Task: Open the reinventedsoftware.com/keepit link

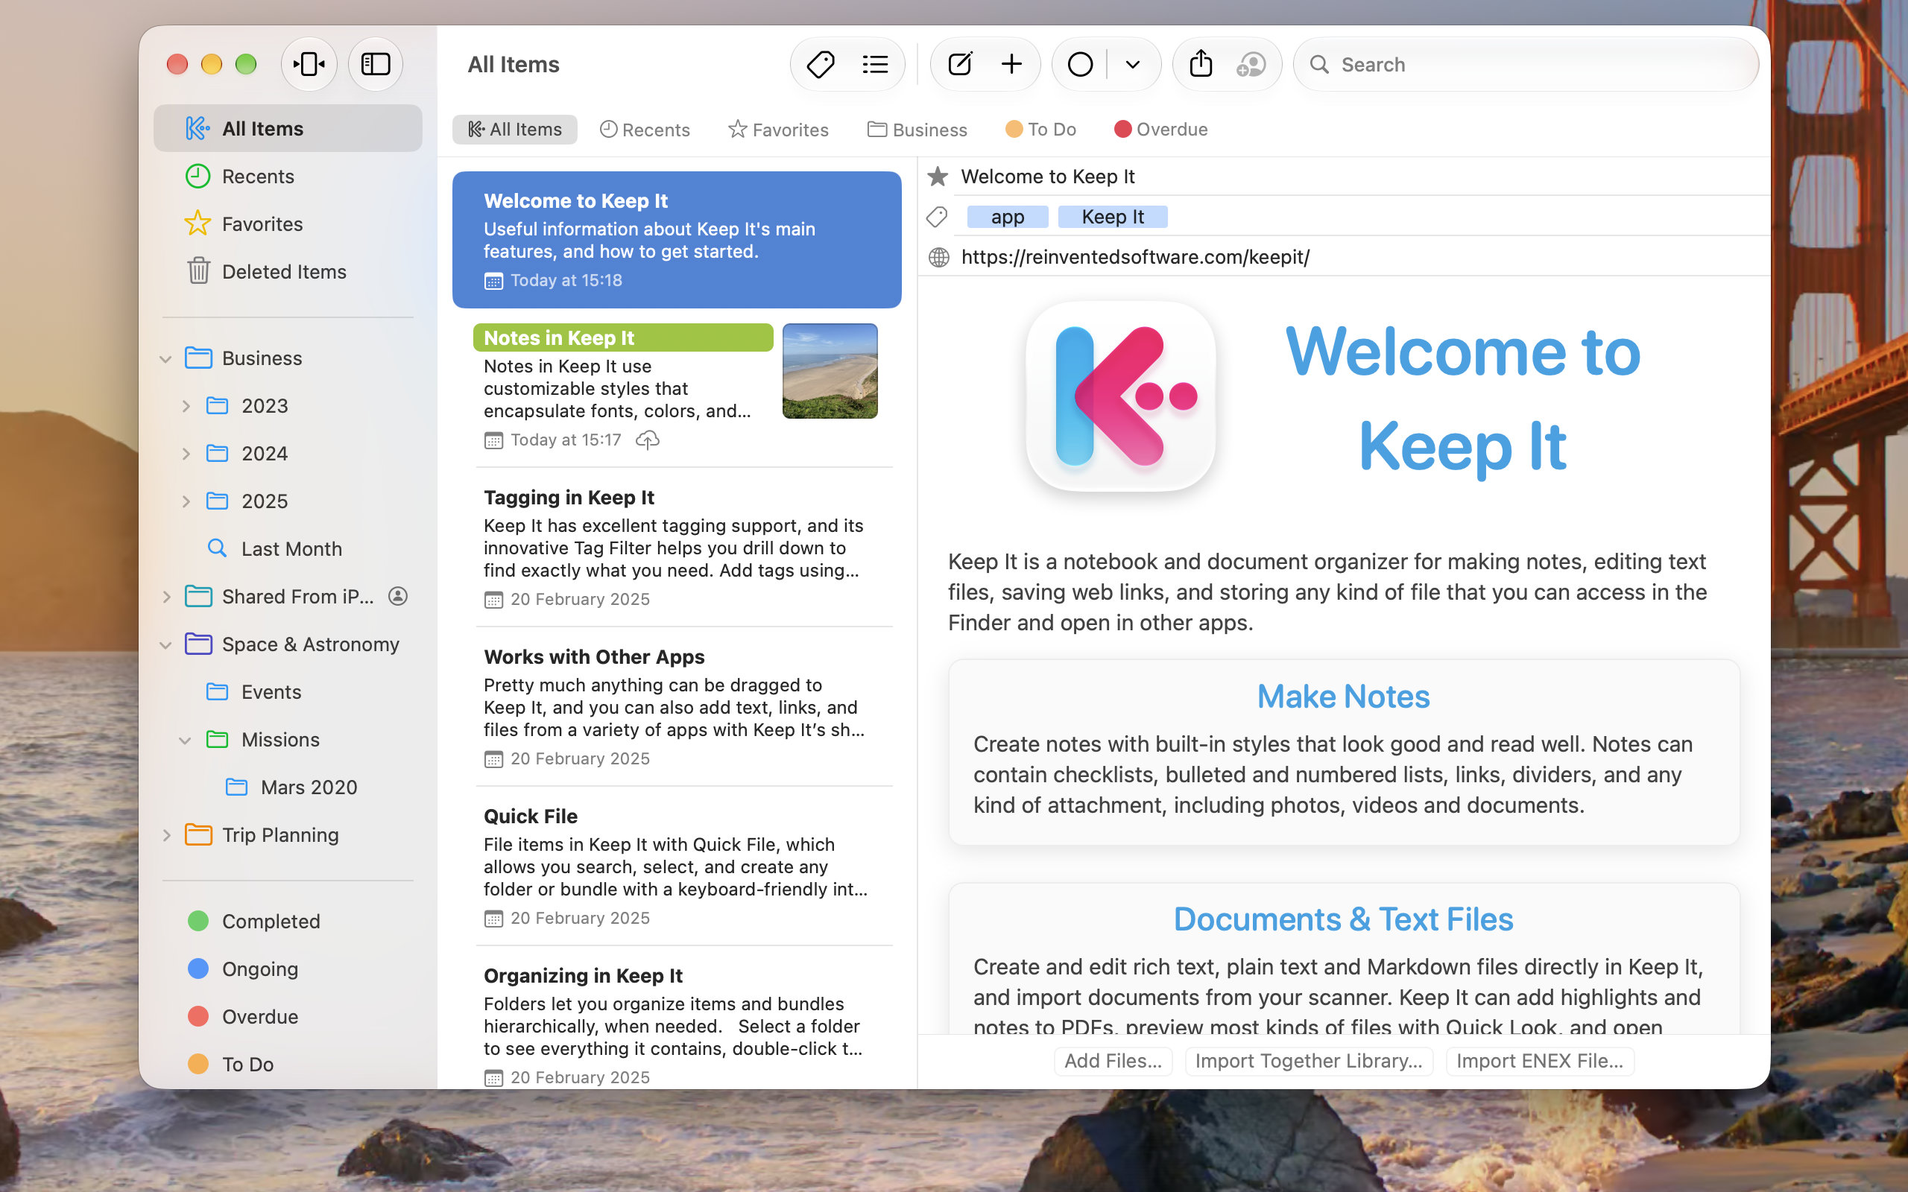Action: (1134, 257)
